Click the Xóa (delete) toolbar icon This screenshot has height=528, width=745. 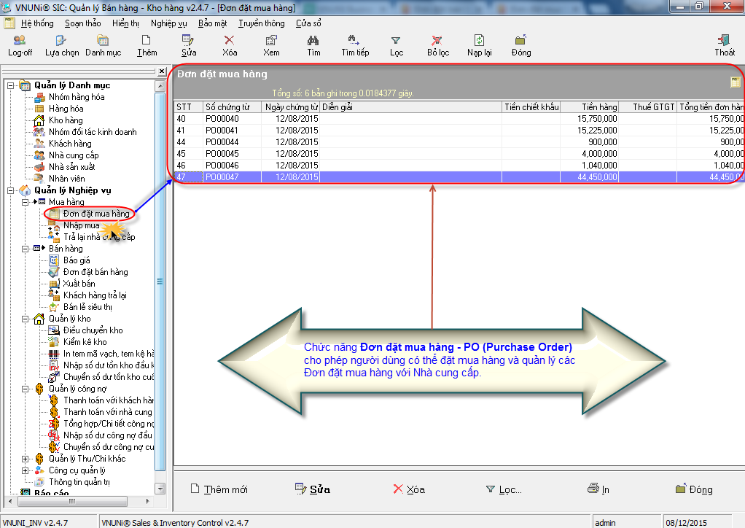pos(229,41)
